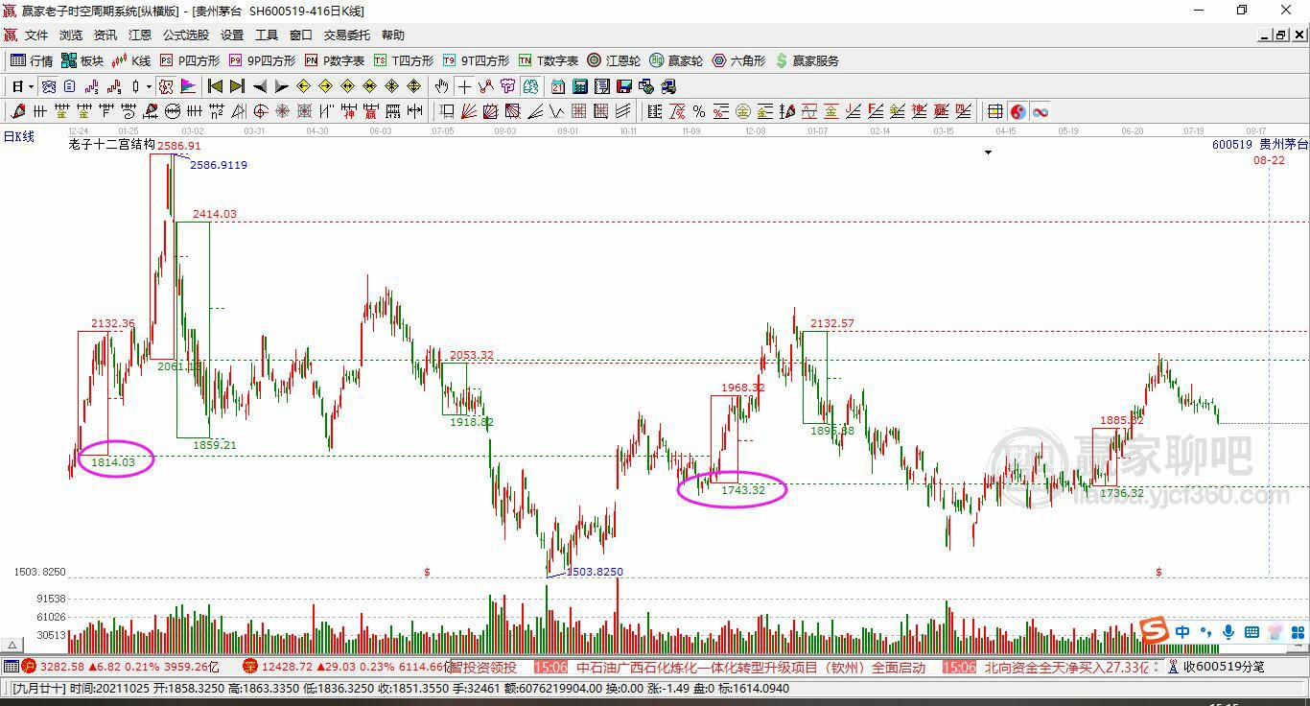Image resolution: width=1310 pixels, height=706 pixels.
Task: Click the yellow diamond right-arrow icon
Action: pos(325,86)
